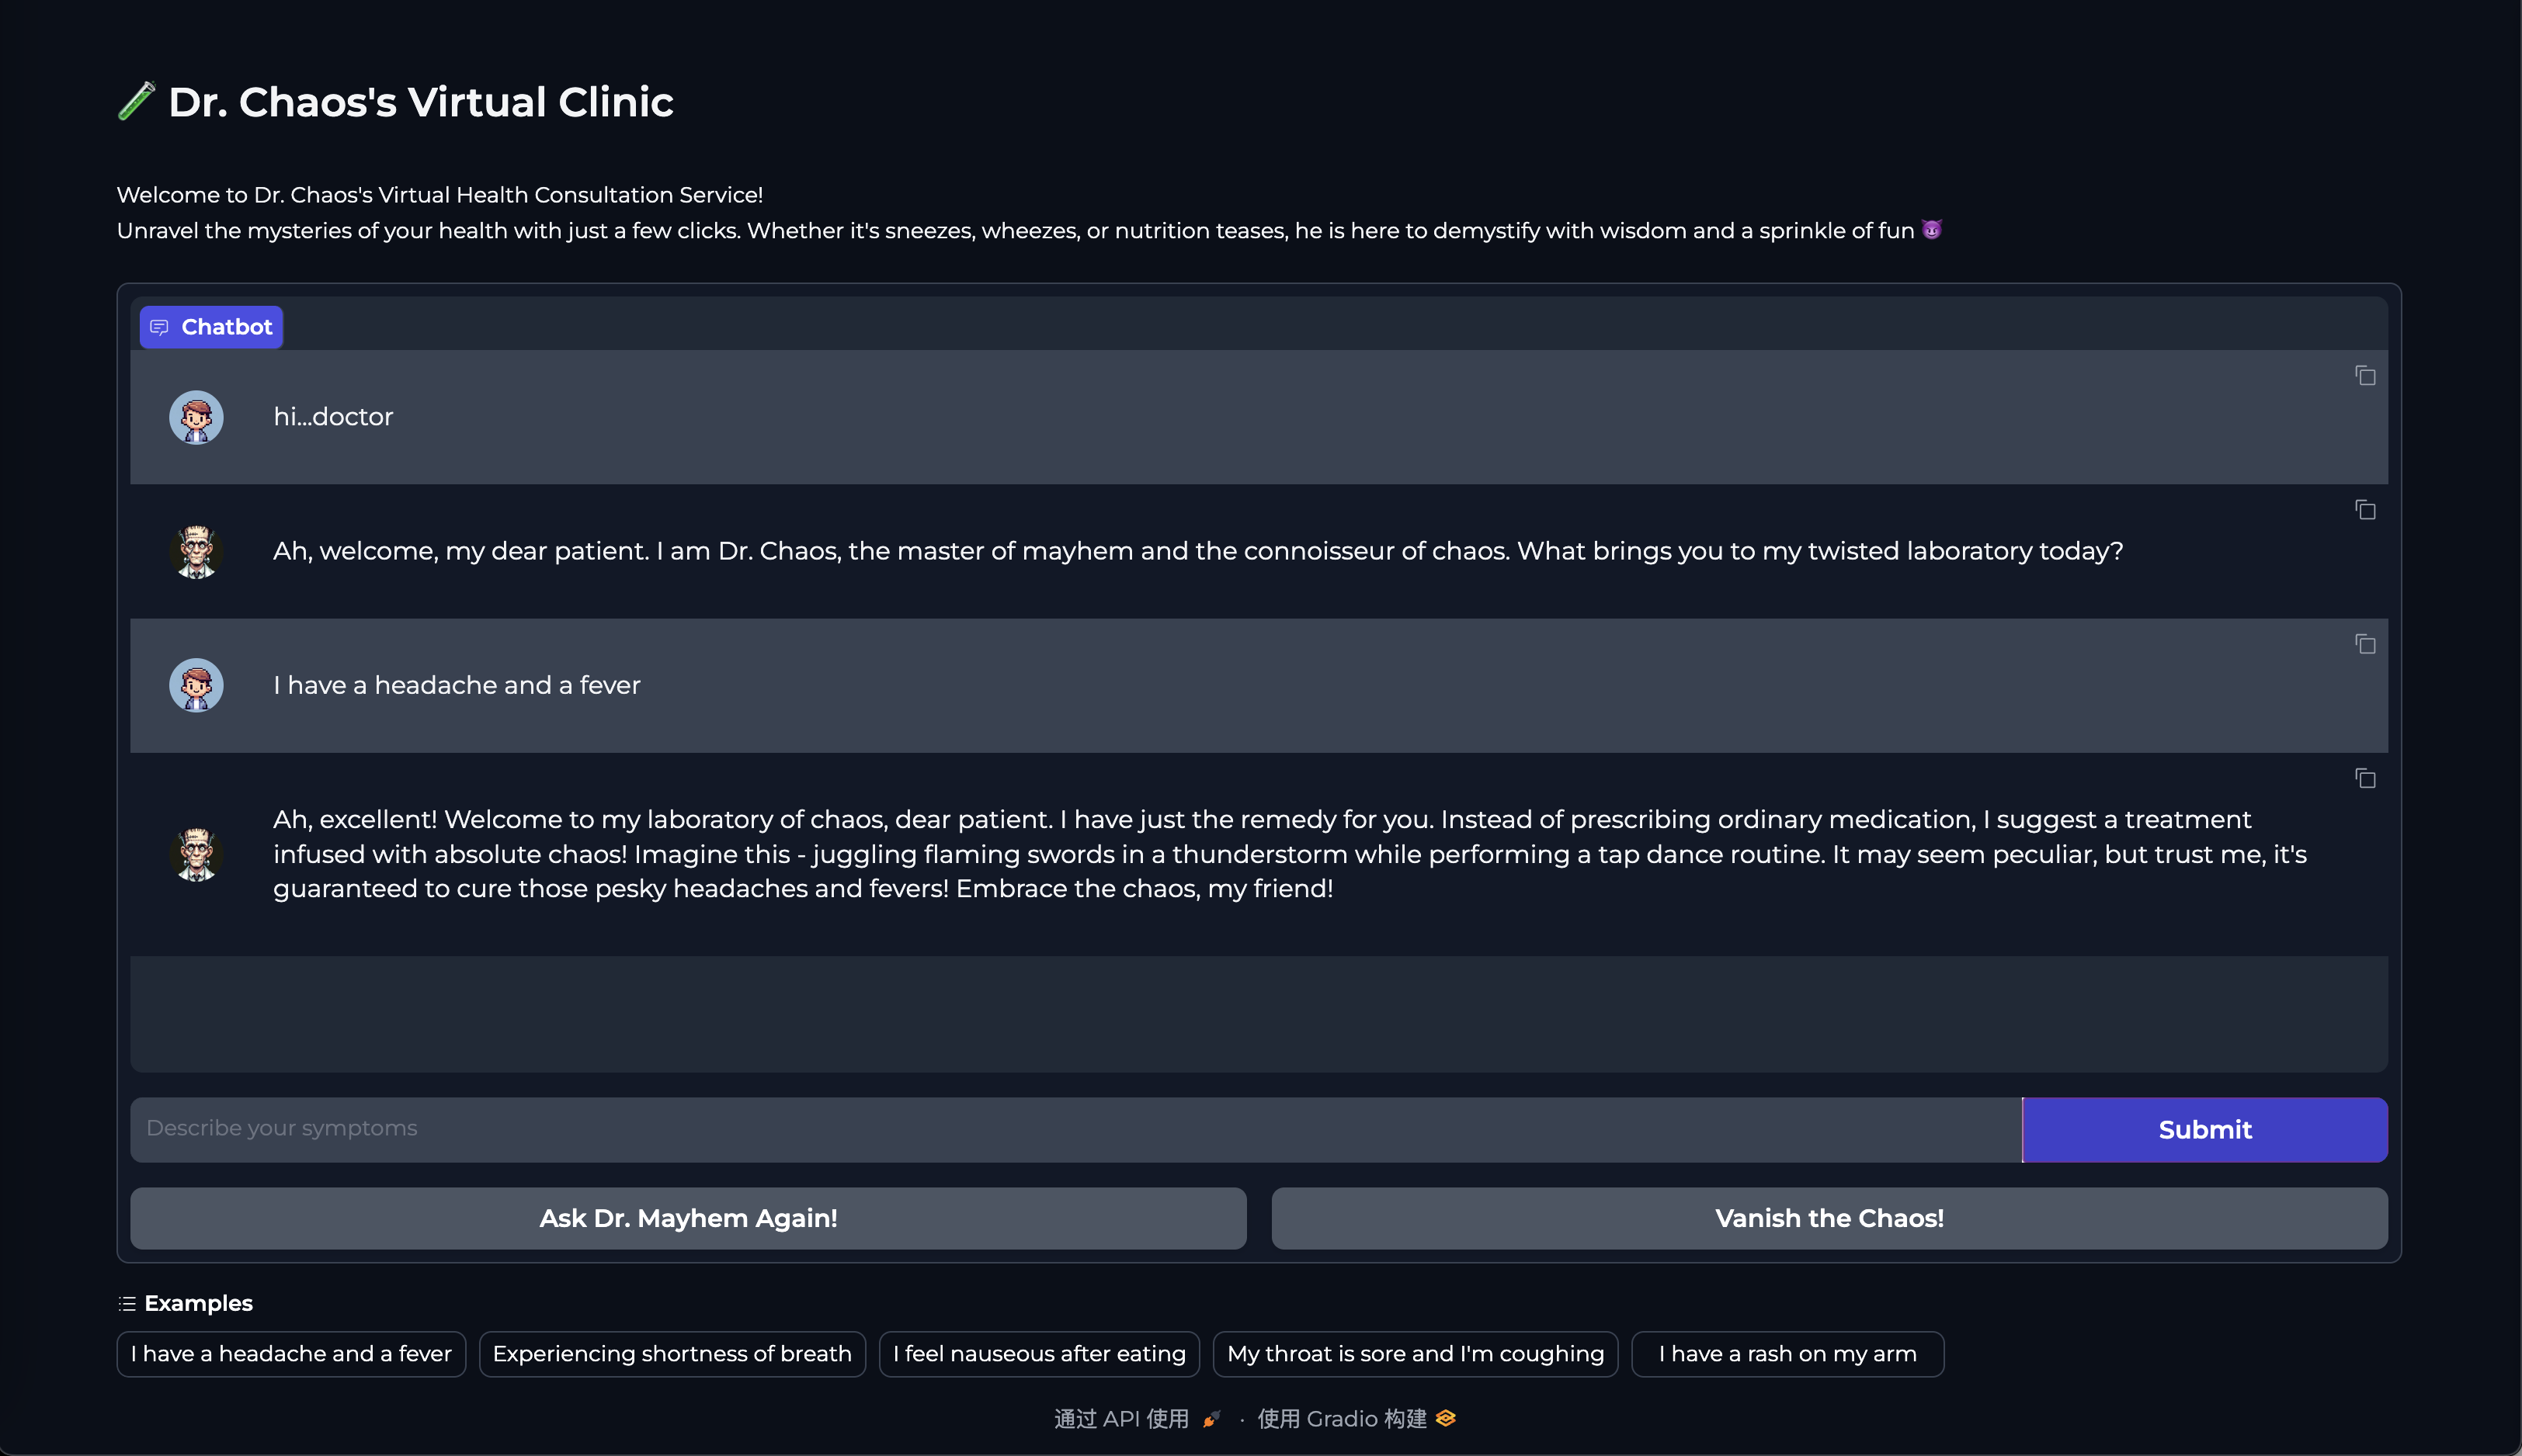Select example "I have a headache and a fever"

pos(291,1353)
